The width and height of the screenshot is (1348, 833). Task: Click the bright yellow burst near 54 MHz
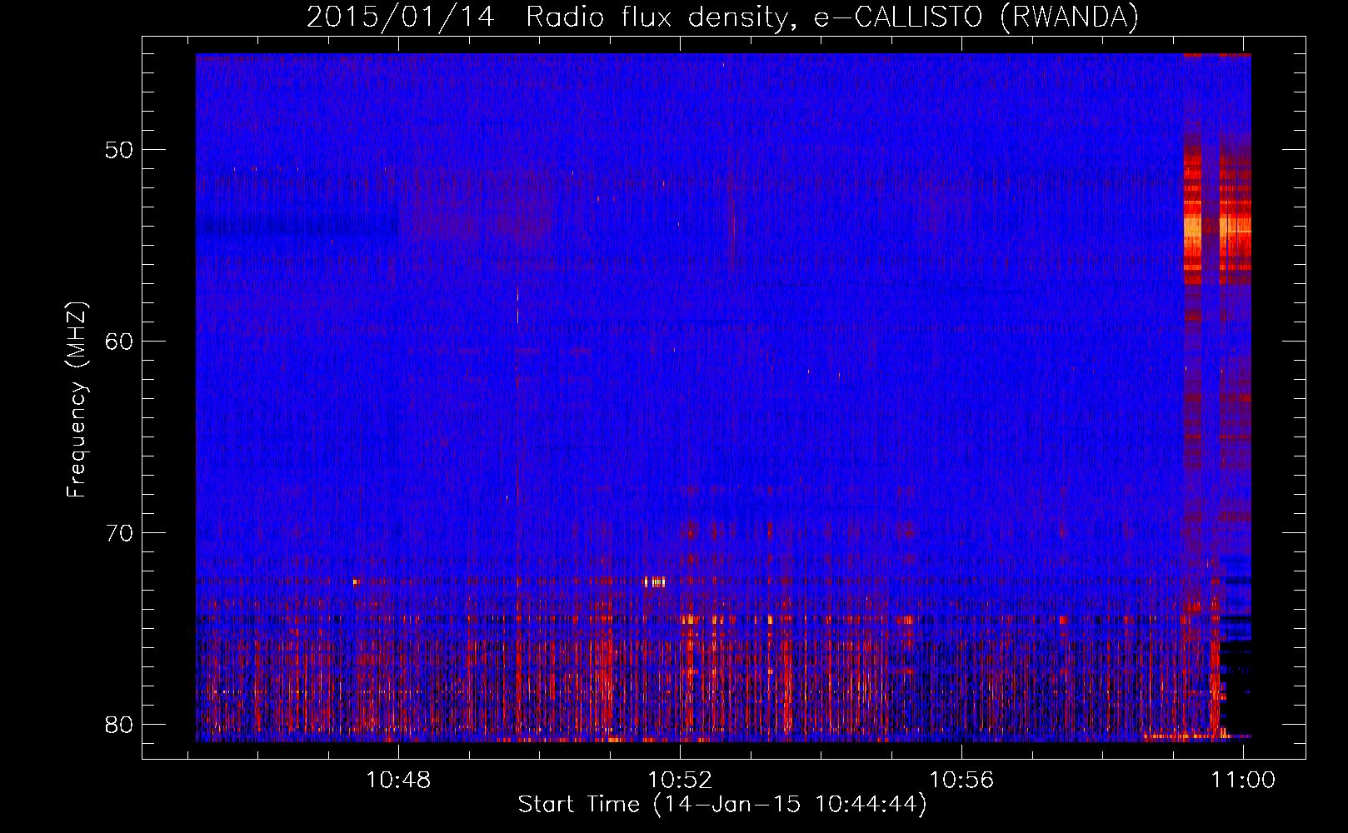click(1217, 227)
